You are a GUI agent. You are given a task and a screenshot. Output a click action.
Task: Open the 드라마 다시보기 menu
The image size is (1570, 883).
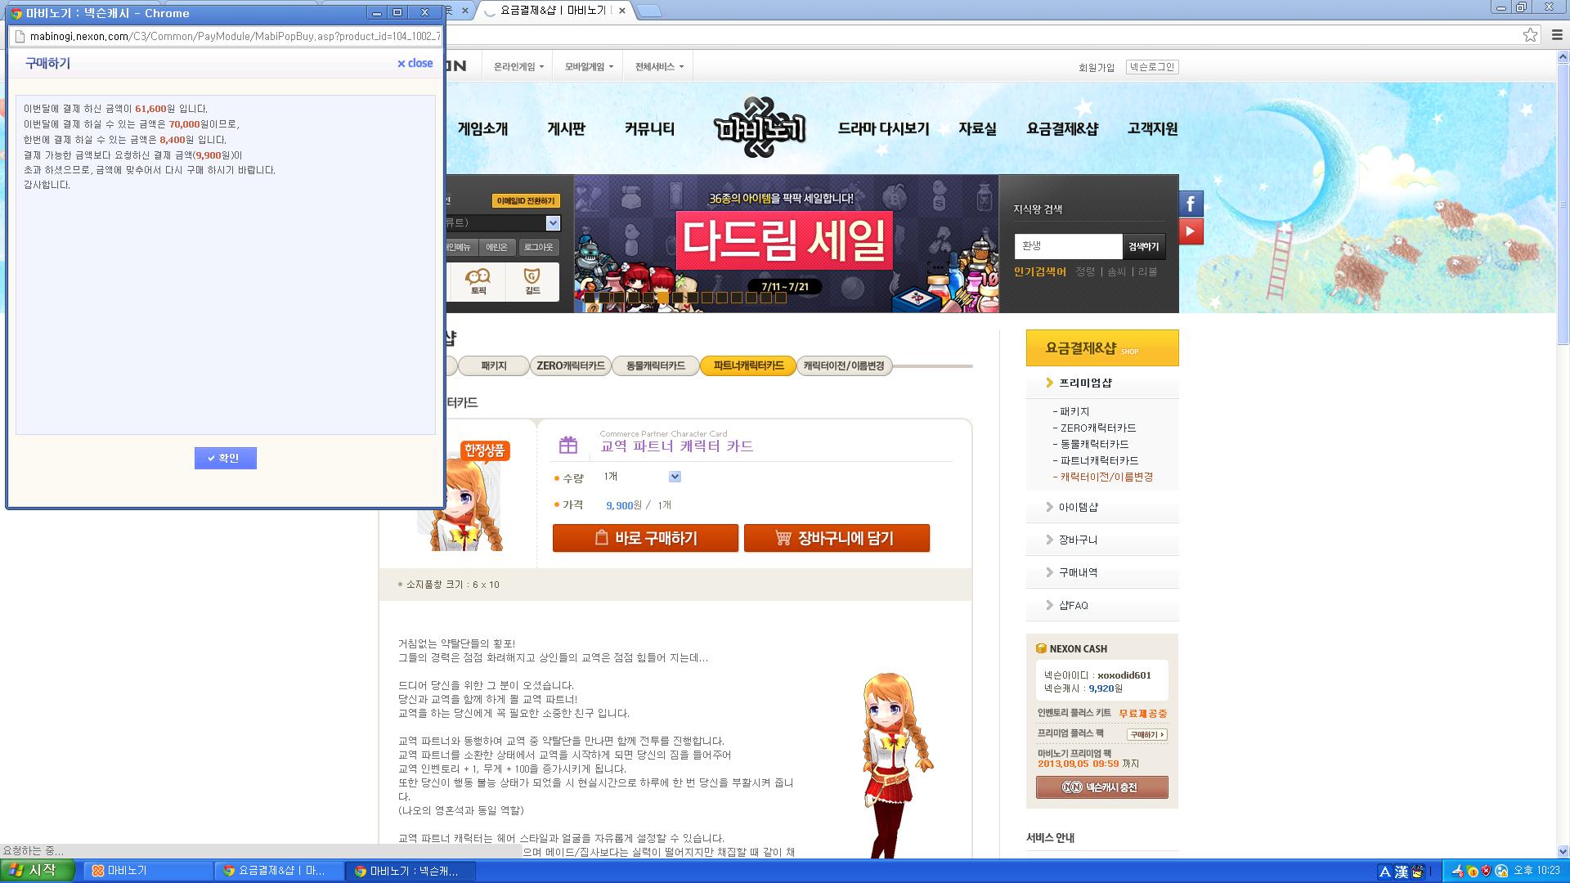click(883, 128)
